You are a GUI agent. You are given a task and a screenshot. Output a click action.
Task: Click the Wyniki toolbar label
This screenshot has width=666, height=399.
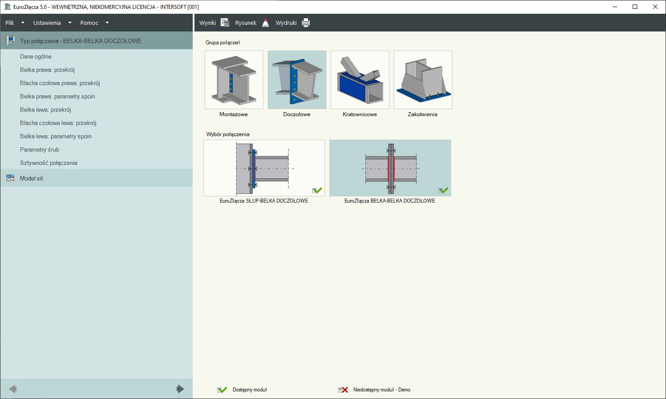tap(207, 23)
